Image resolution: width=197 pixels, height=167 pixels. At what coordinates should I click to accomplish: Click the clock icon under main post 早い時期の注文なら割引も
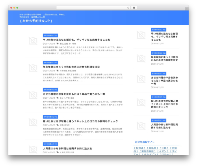(x=44, y=43)
